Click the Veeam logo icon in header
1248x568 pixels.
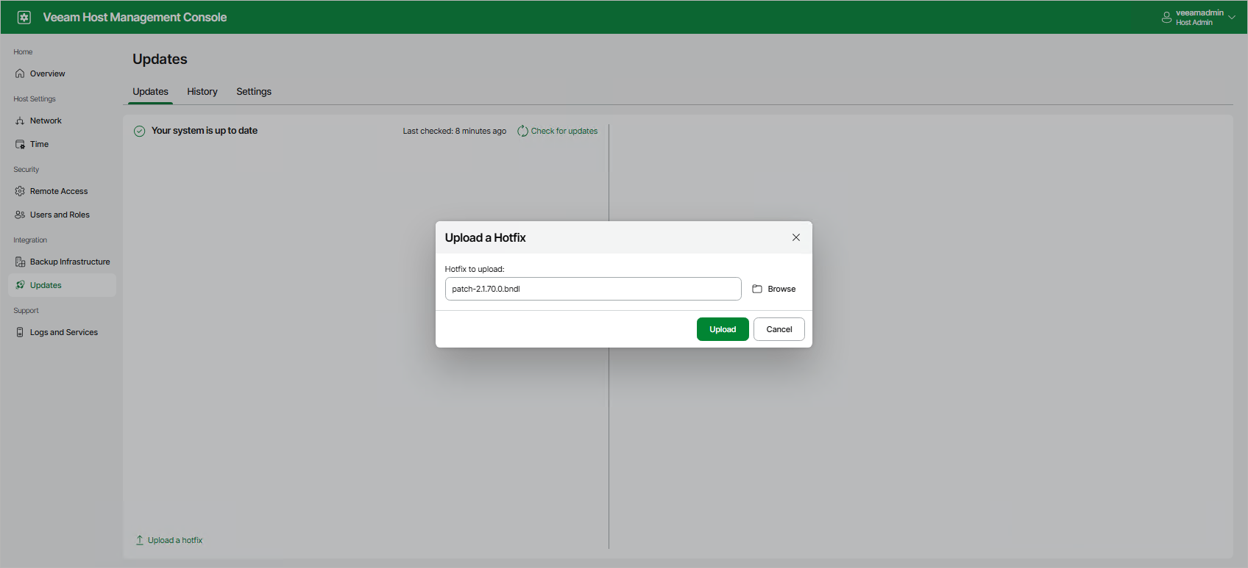[x=24, y=17]
